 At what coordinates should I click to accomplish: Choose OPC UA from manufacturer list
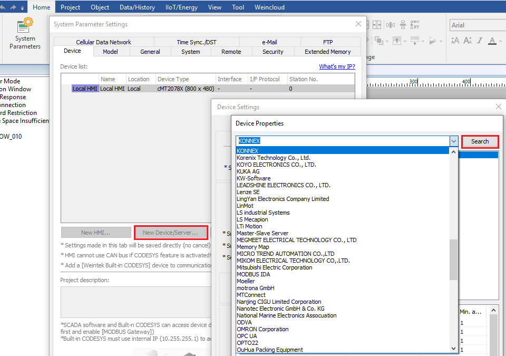pyautogui.click(x=343, y=336)
